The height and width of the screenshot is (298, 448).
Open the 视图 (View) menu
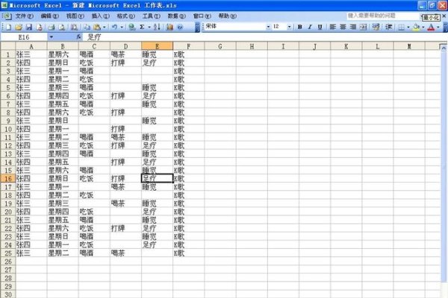pos(75,16)
